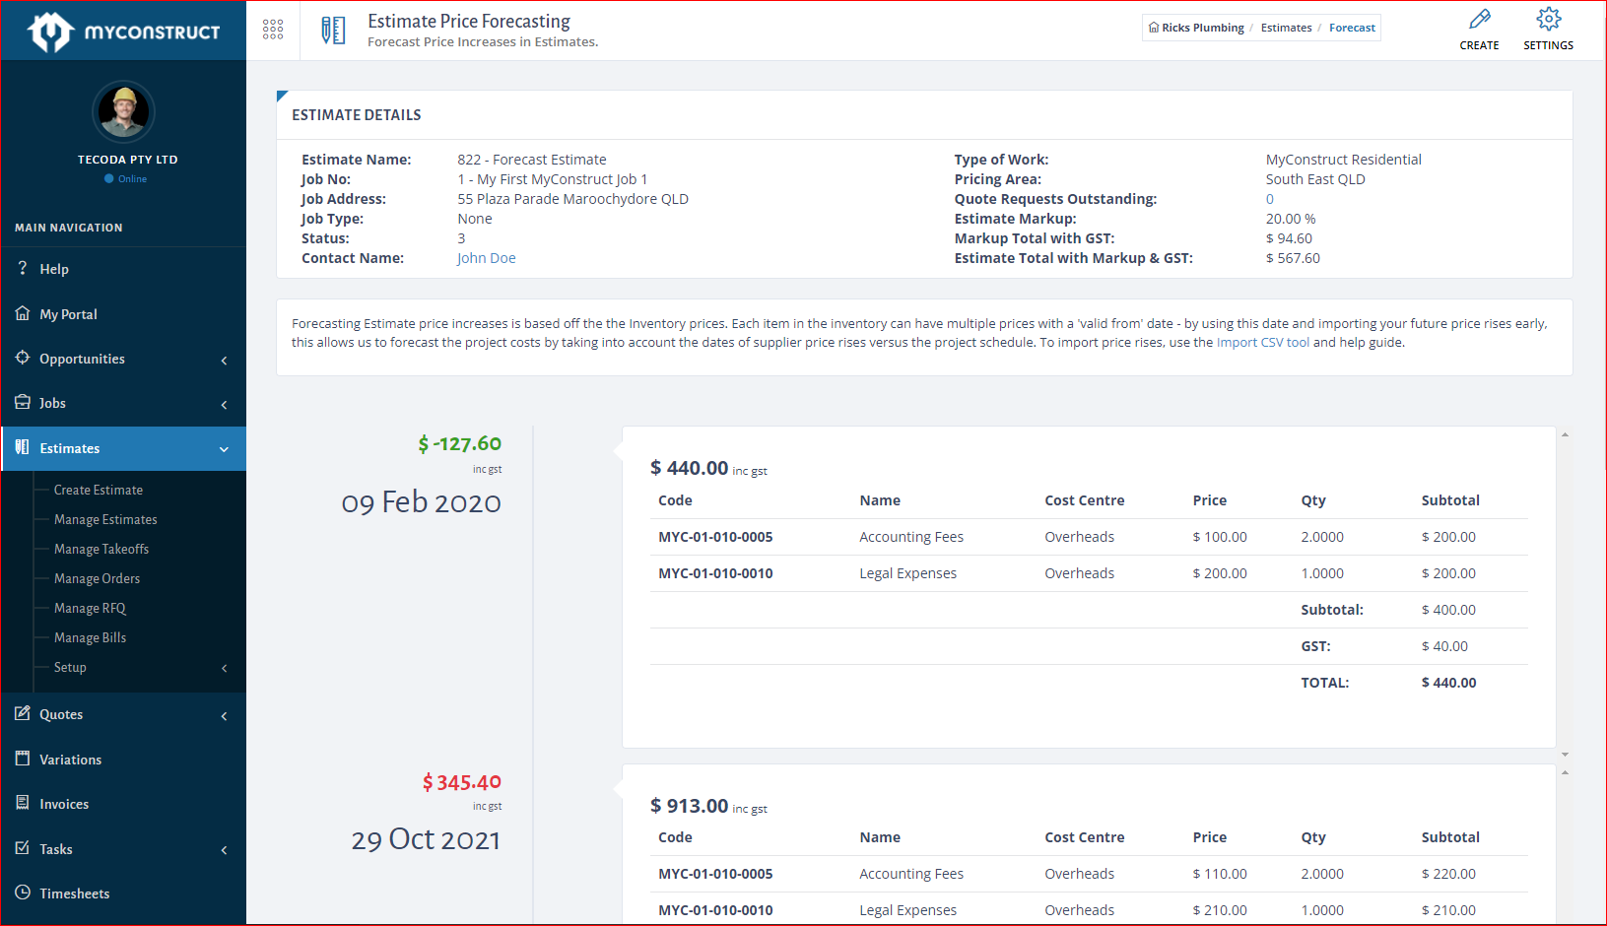Click the Opportunities target icon
Image resolution: width=1607 pixels, height=926 pixels.
23,358
